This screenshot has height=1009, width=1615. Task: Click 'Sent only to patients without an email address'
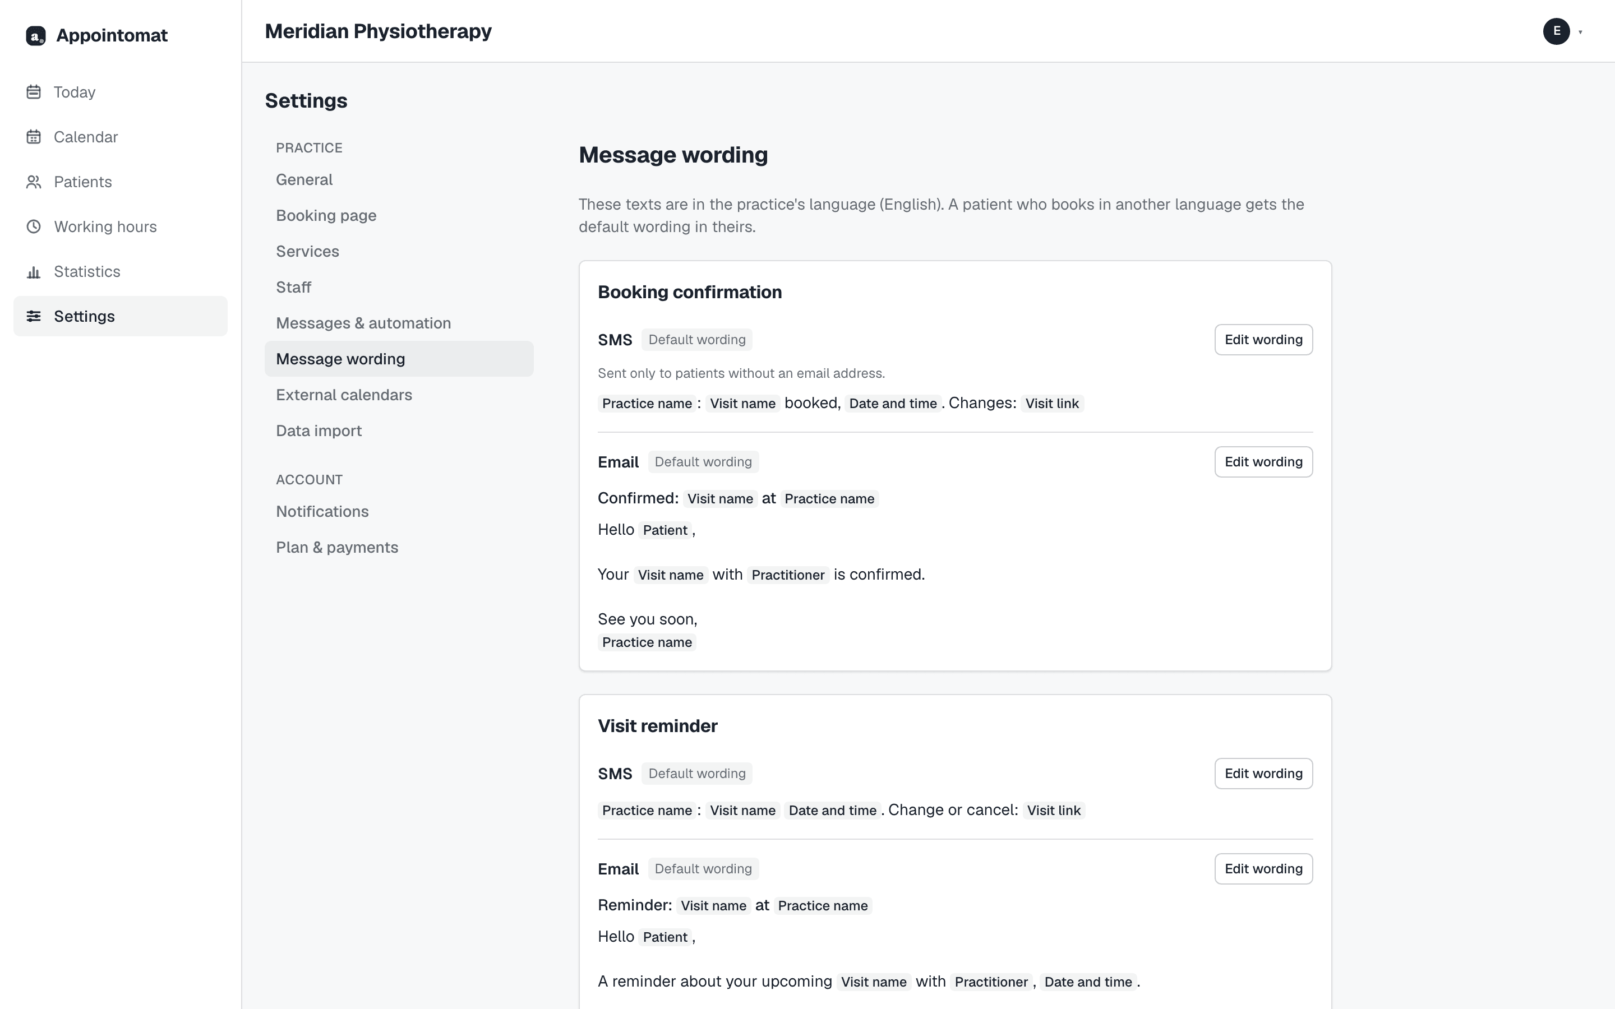tap(741, 374)
